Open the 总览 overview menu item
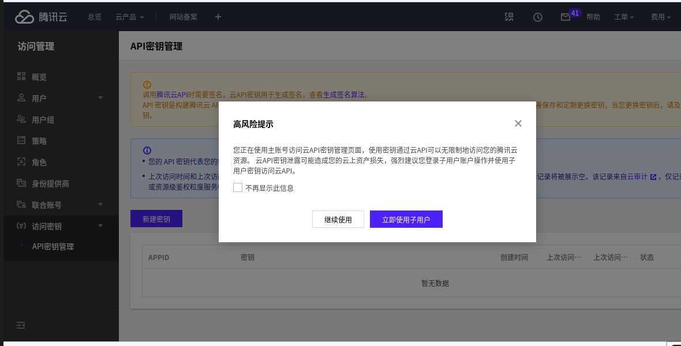Screen dimensions: 681x346 click(95, 17)
